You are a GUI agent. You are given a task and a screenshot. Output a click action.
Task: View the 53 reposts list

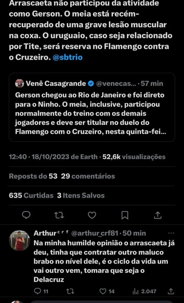click(33, 176)
